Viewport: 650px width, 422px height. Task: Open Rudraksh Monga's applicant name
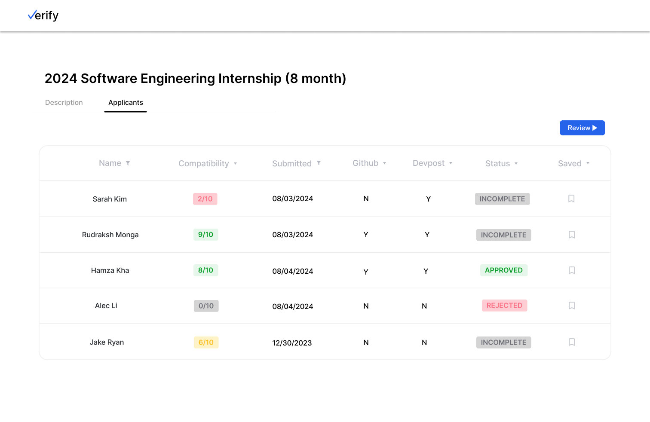pos(110,235)
